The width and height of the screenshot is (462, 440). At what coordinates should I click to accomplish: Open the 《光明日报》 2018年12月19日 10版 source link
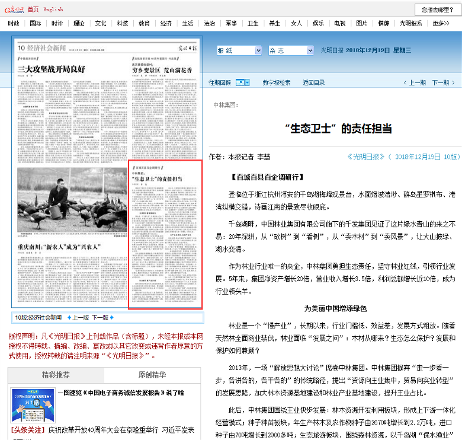coord(403,157)
